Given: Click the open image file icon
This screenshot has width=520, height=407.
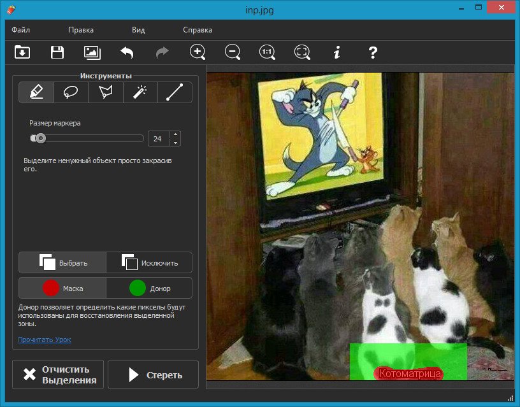Looking at the screenshot, I should 22,52.
